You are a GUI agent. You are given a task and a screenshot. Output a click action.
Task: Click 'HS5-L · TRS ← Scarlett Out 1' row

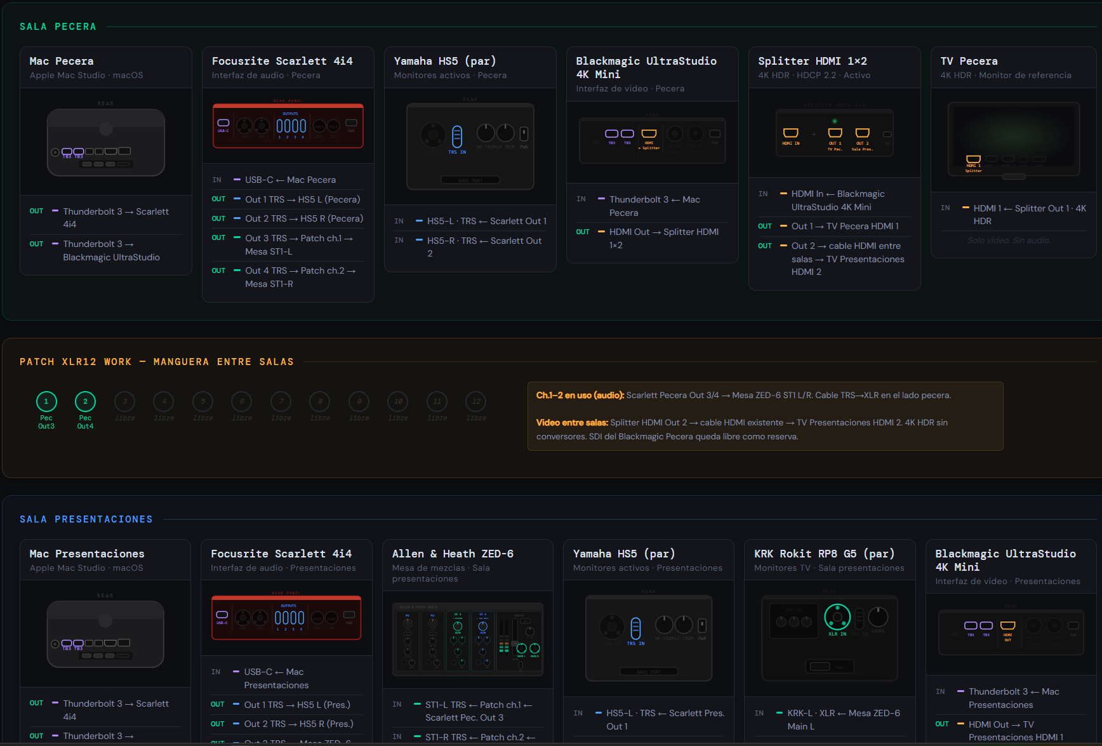point(470,221)
